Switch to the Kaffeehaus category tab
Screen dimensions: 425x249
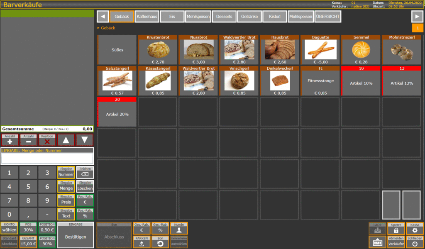pyautogui.click(x=147, y=17)
